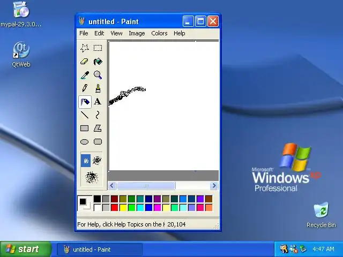Image resolution: width=343 pixels, height=257 pixels.
Task: Click the untitled - Paint taskbar button
Action: [x=100, y=250]
